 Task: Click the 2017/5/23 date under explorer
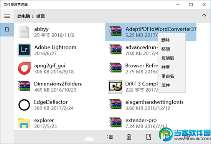45,126
